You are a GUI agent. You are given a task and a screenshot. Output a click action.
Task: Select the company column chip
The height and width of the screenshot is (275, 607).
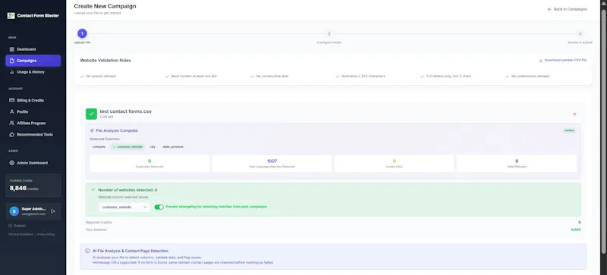pyautogui.click(x=99, y=147)
